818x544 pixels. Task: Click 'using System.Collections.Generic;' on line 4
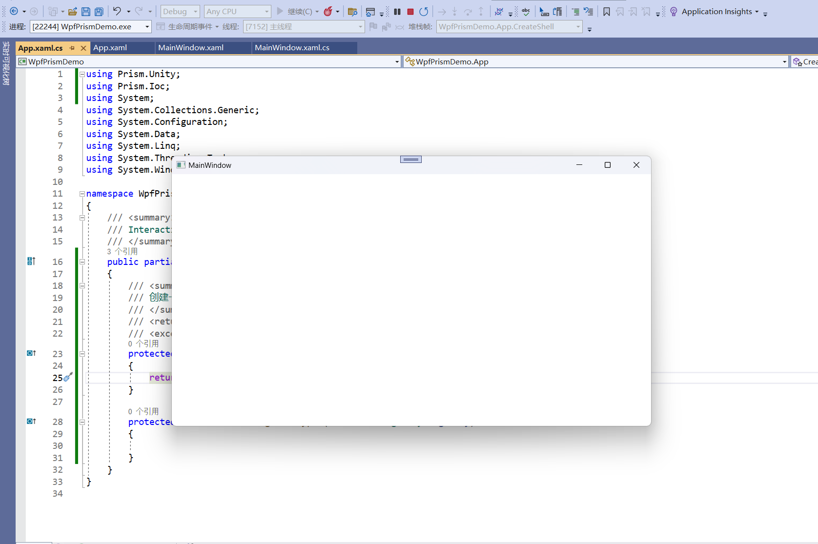pyautogui.click(x=173, y=110)
